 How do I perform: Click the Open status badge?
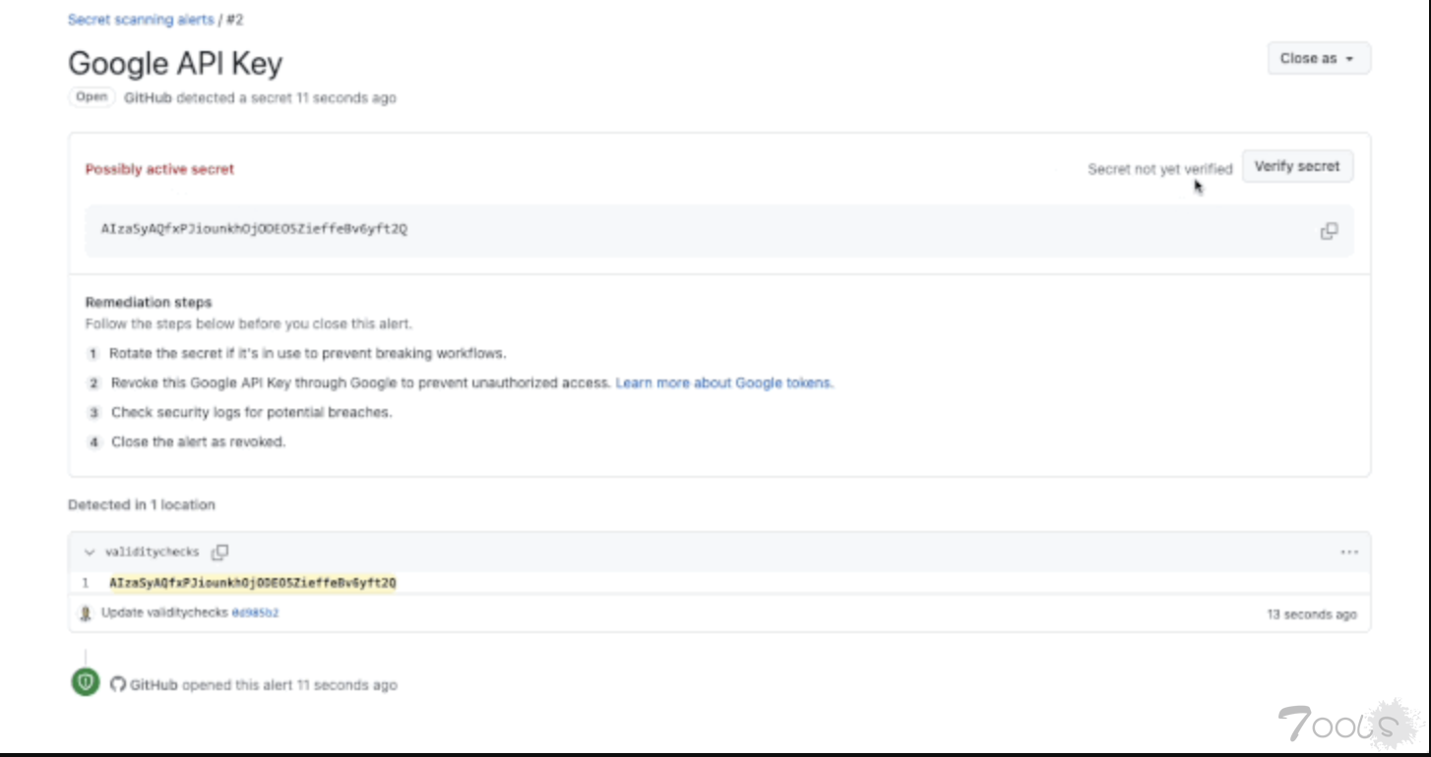click(x=92, y=97)
